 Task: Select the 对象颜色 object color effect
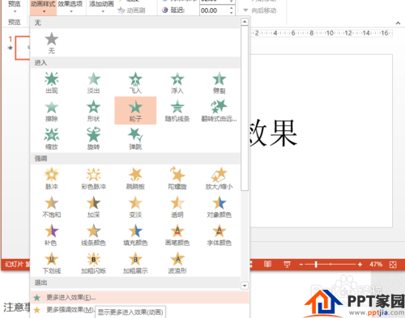pyautogui.click(x=219, y=206)
